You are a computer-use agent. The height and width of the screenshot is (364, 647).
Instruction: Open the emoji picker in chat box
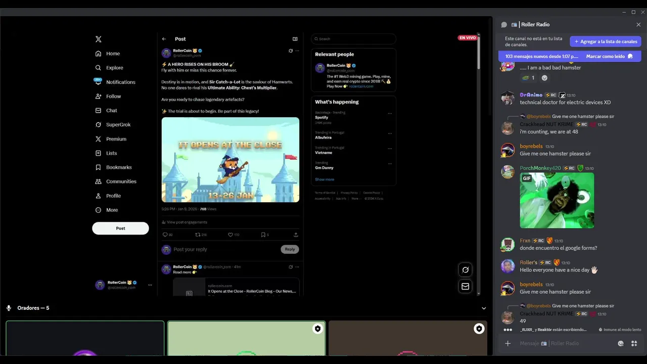click(621, 344)
